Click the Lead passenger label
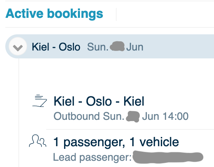The width and height of the screenshot is (214, 167). 92,157
